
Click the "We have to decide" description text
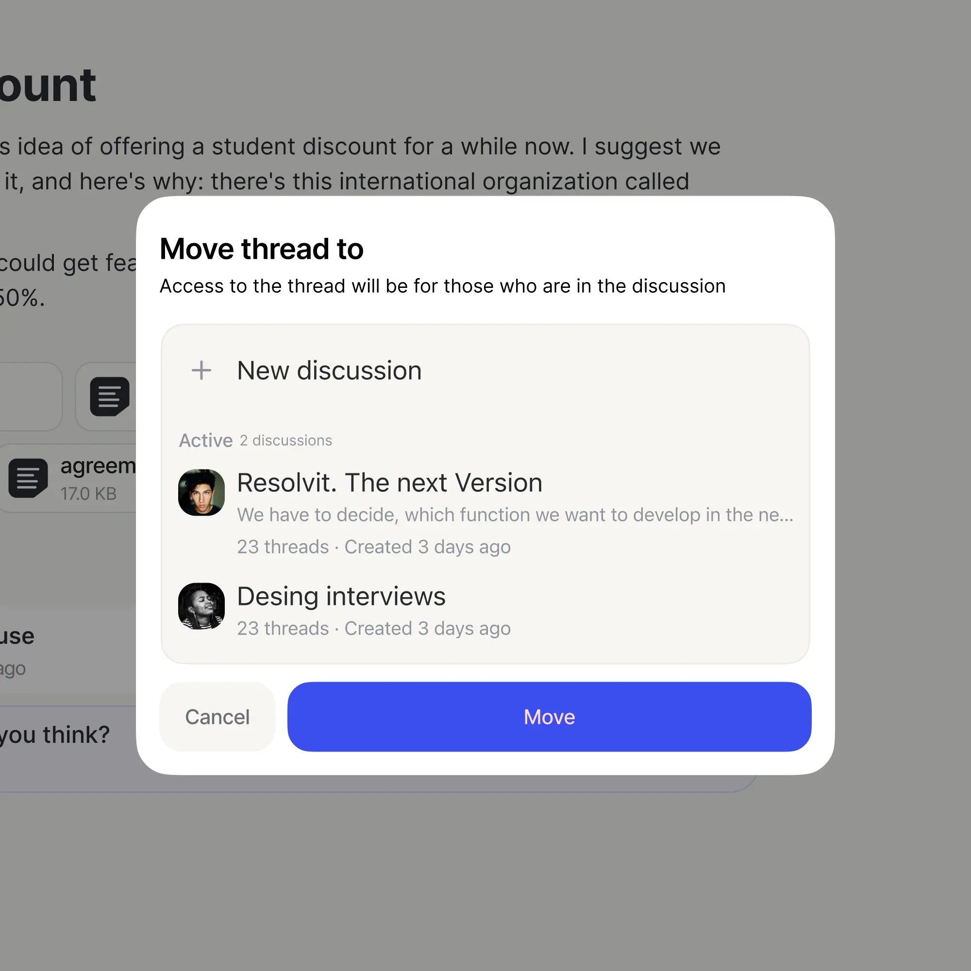[x=515, y=515]
